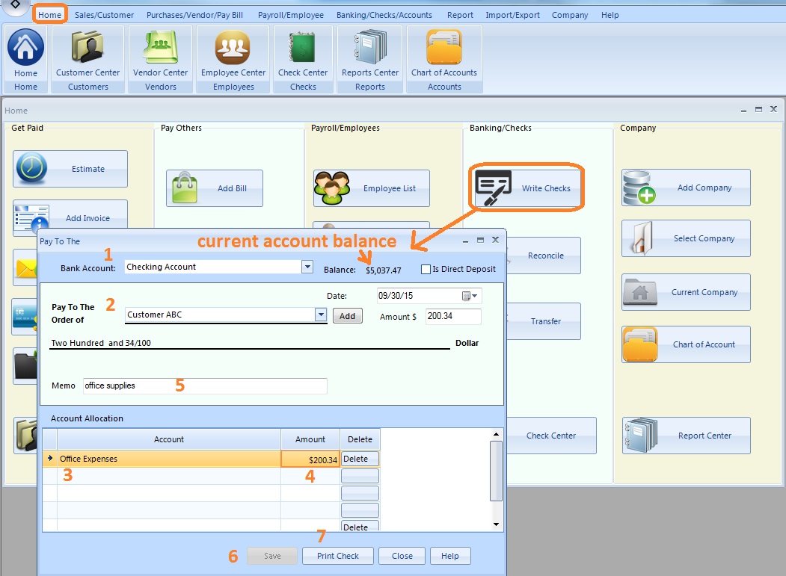Delete the Office Expenses allocation row
This screenshot has height=576, width=786.
(360, 459)
